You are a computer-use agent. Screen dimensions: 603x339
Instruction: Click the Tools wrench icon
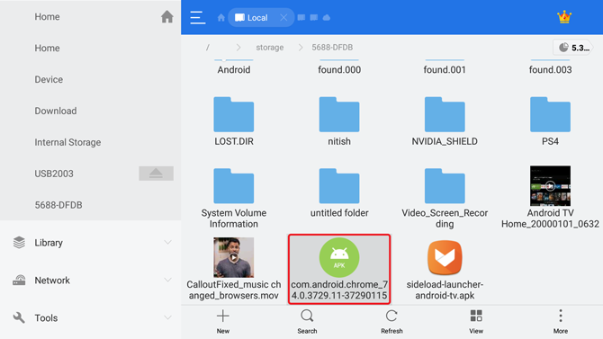point(19,317)
